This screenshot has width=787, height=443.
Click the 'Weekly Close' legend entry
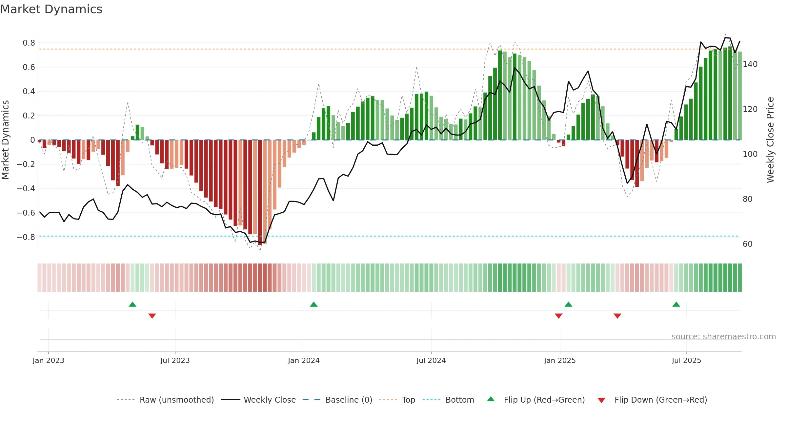point(258,400)
